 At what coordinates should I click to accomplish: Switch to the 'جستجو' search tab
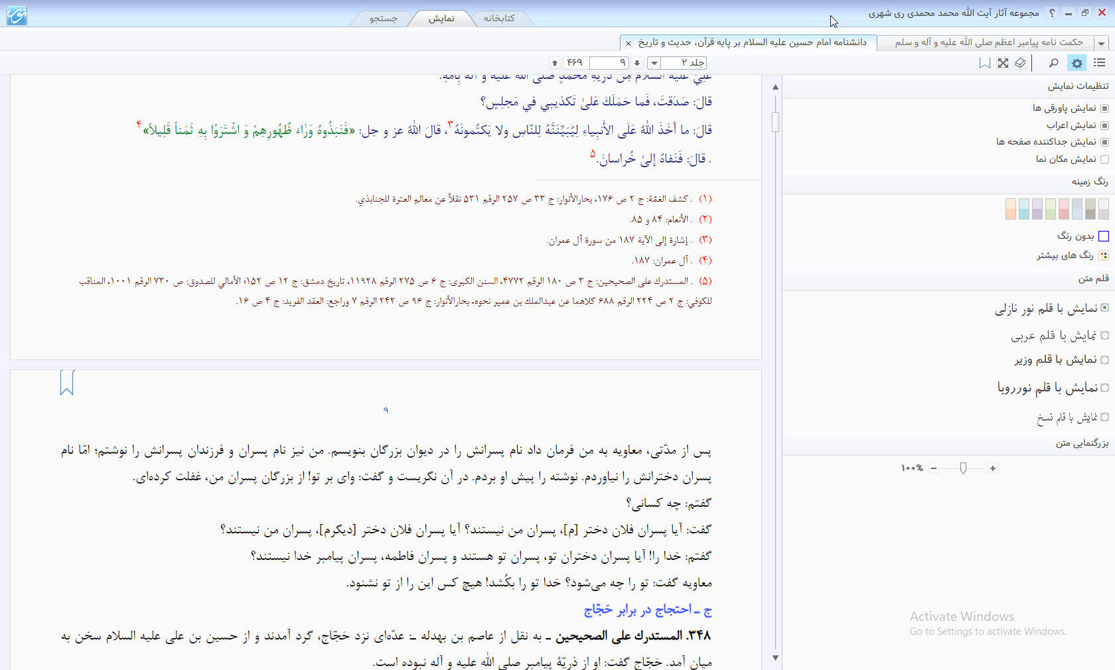pos(384,19)
